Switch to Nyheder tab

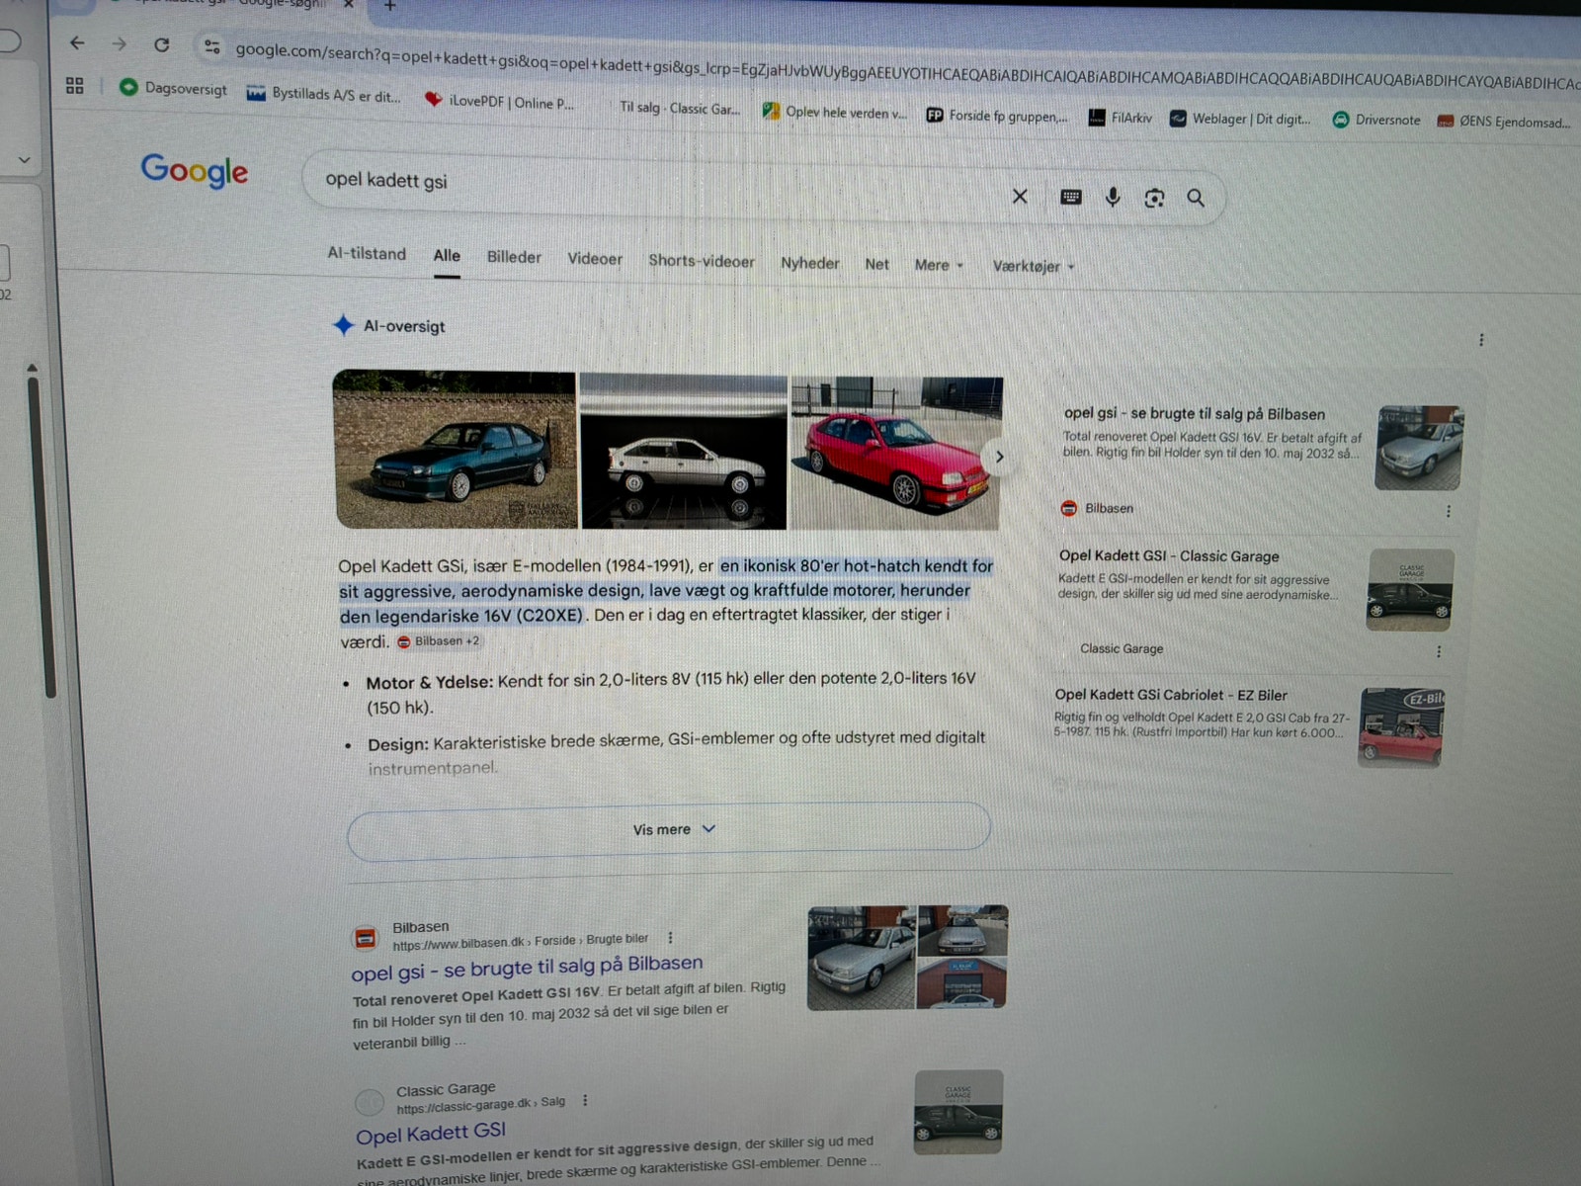810,263
